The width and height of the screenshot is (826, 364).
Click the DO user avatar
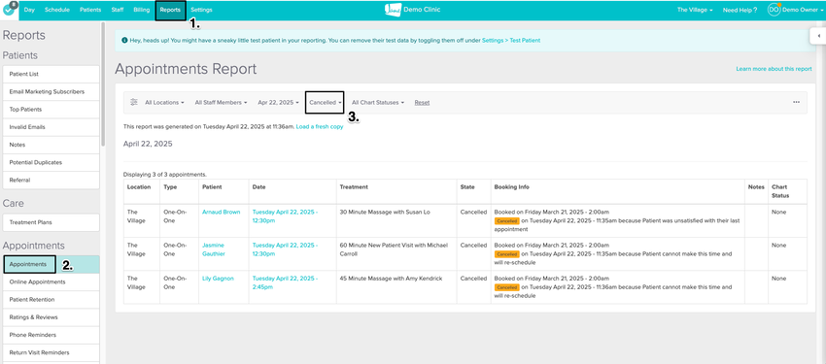774,10
